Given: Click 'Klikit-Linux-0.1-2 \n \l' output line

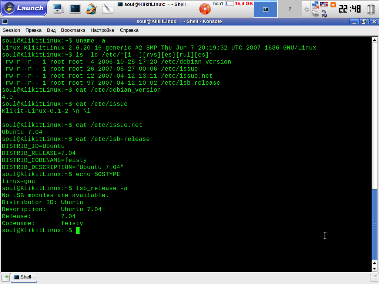Looking at the screenshot, I should coord(46,111).
